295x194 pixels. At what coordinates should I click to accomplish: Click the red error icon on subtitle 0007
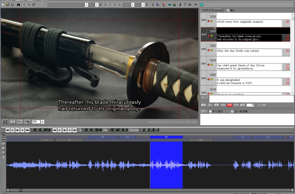pos(208,65)
